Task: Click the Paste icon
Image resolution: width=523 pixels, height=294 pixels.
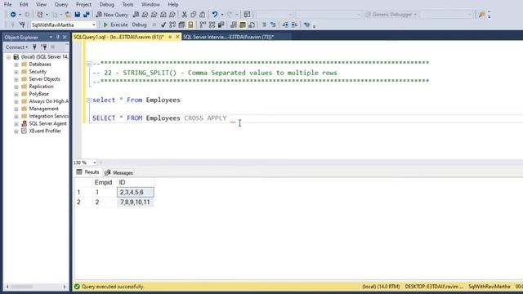Action: [202, 15]
